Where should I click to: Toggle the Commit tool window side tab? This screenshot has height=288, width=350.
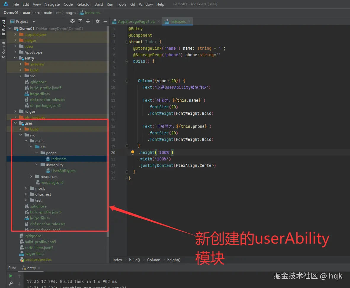click(x=3, y=49)
